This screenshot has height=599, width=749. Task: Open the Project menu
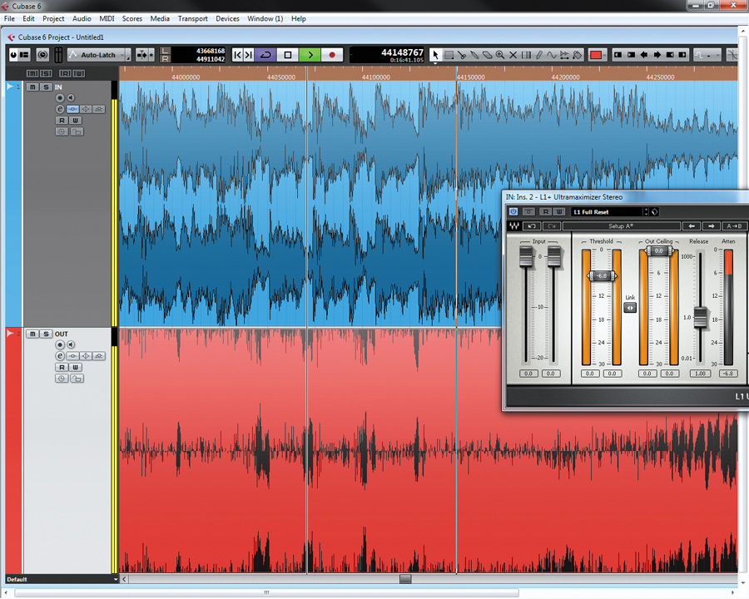[53, 18]
